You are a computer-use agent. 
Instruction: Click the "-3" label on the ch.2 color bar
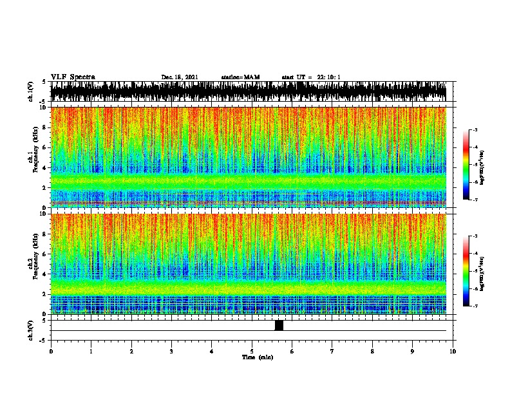[x=475, y=236]
